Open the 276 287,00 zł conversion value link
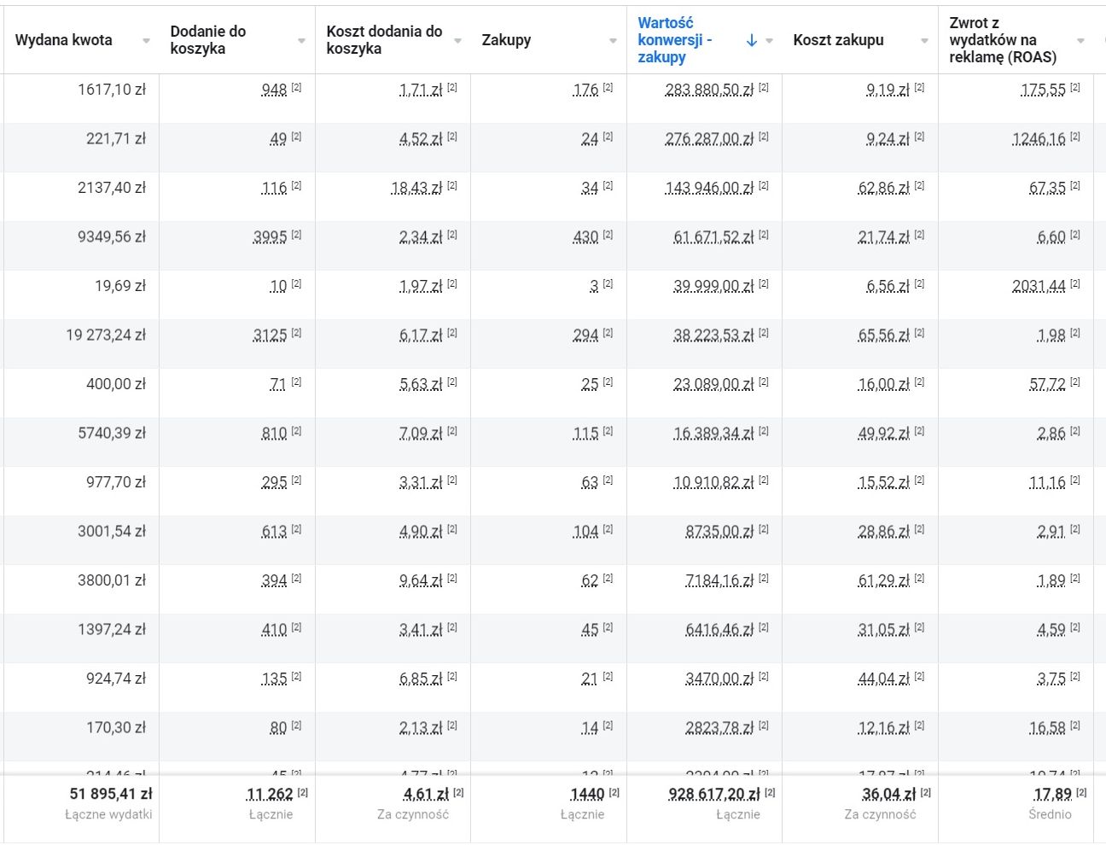Viewport: 1106px width, 845px height. 709,139
